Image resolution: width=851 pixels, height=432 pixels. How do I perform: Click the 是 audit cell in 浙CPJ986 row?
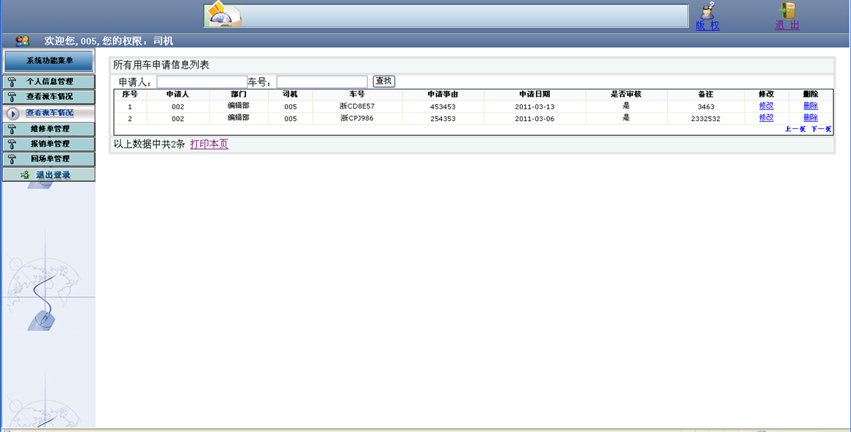[626, 117]
